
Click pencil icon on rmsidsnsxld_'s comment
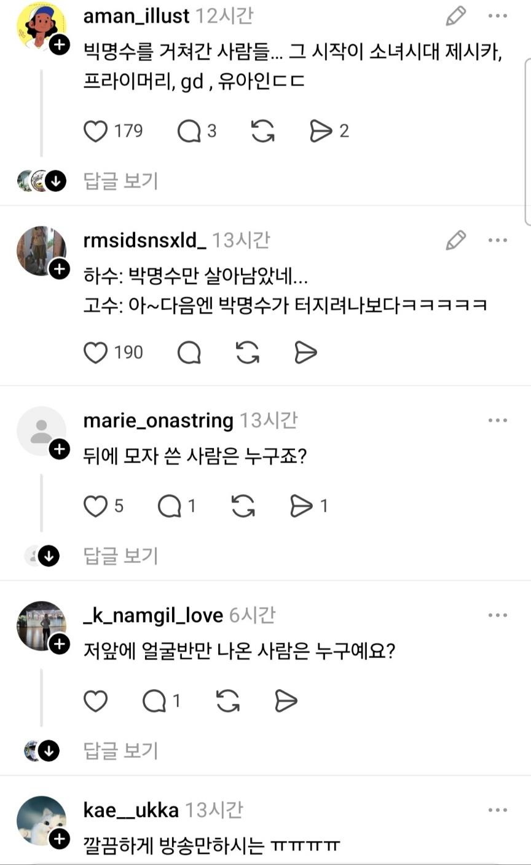[456, 241]
